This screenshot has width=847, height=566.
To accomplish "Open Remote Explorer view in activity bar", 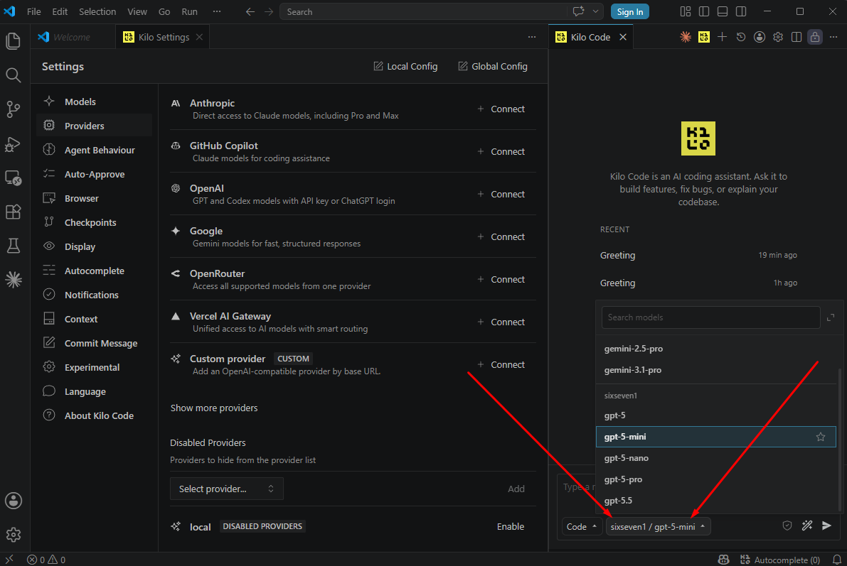I will click(13, 178).
